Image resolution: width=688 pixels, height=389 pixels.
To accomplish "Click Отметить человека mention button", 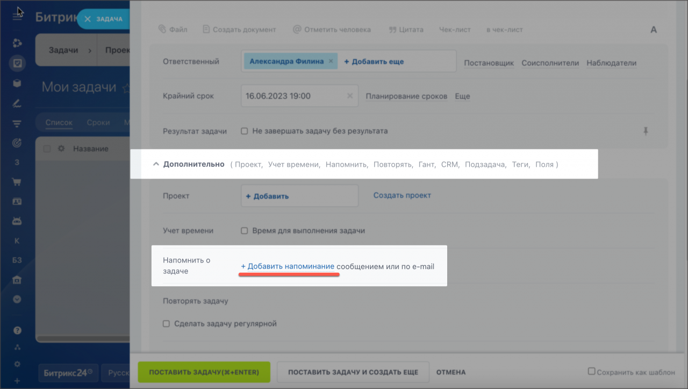I will (332, 30).
